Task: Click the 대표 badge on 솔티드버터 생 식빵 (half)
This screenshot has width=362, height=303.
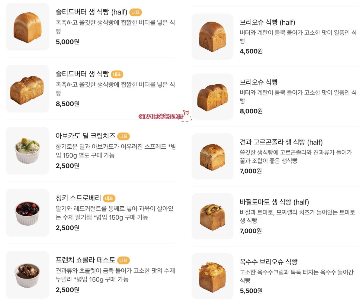Action: click(x=135, y=13)
